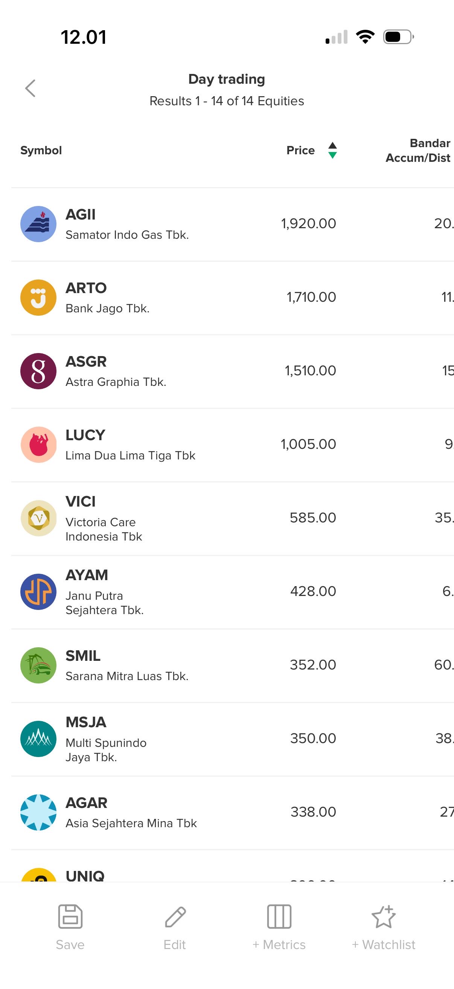Tap the ARTO Bank Jago logo
The width and height of the screenshot is (454, 989).
[x=38, y=298]
